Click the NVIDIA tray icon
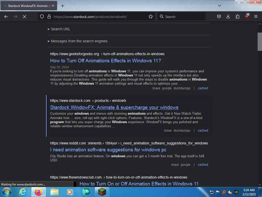This screenshot has width=262, height=197. coord(236,192)
